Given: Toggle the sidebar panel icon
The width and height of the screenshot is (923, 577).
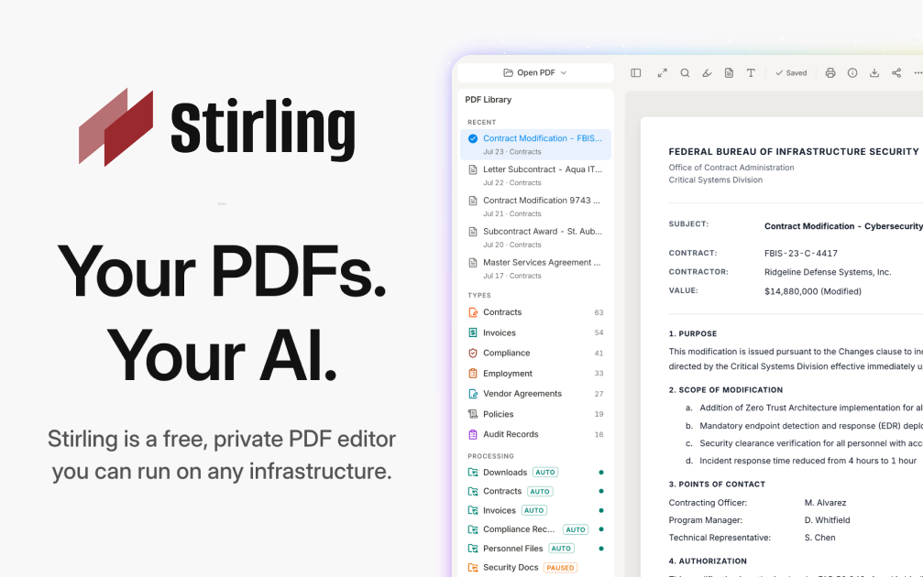Looking at the screenshot, I should pyautogui.click(x=636, y=73).
